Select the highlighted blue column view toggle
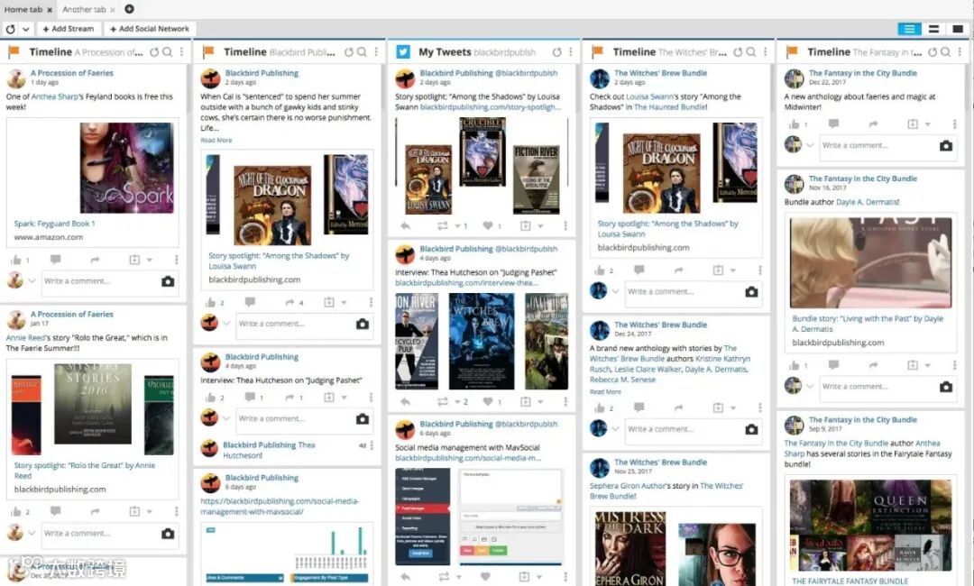 pyautogui.click(x=909, y=29)
